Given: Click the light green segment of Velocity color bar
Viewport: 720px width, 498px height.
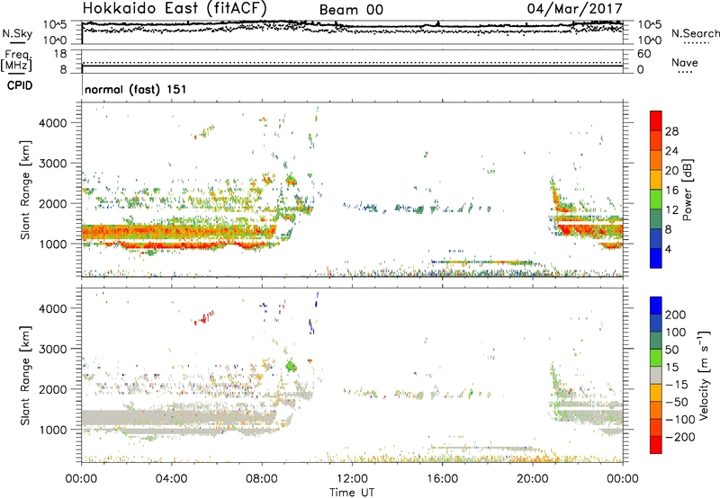Looking at the screenshot, I should 656,358.
